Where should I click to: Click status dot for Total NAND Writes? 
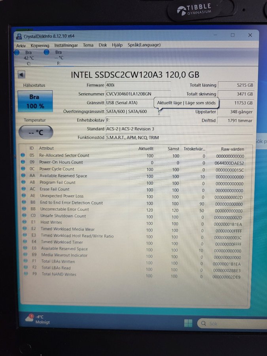click(x=24, y=274)
